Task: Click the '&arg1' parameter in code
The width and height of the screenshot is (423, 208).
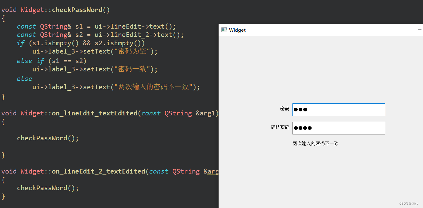Action: [x=205, y=113]
